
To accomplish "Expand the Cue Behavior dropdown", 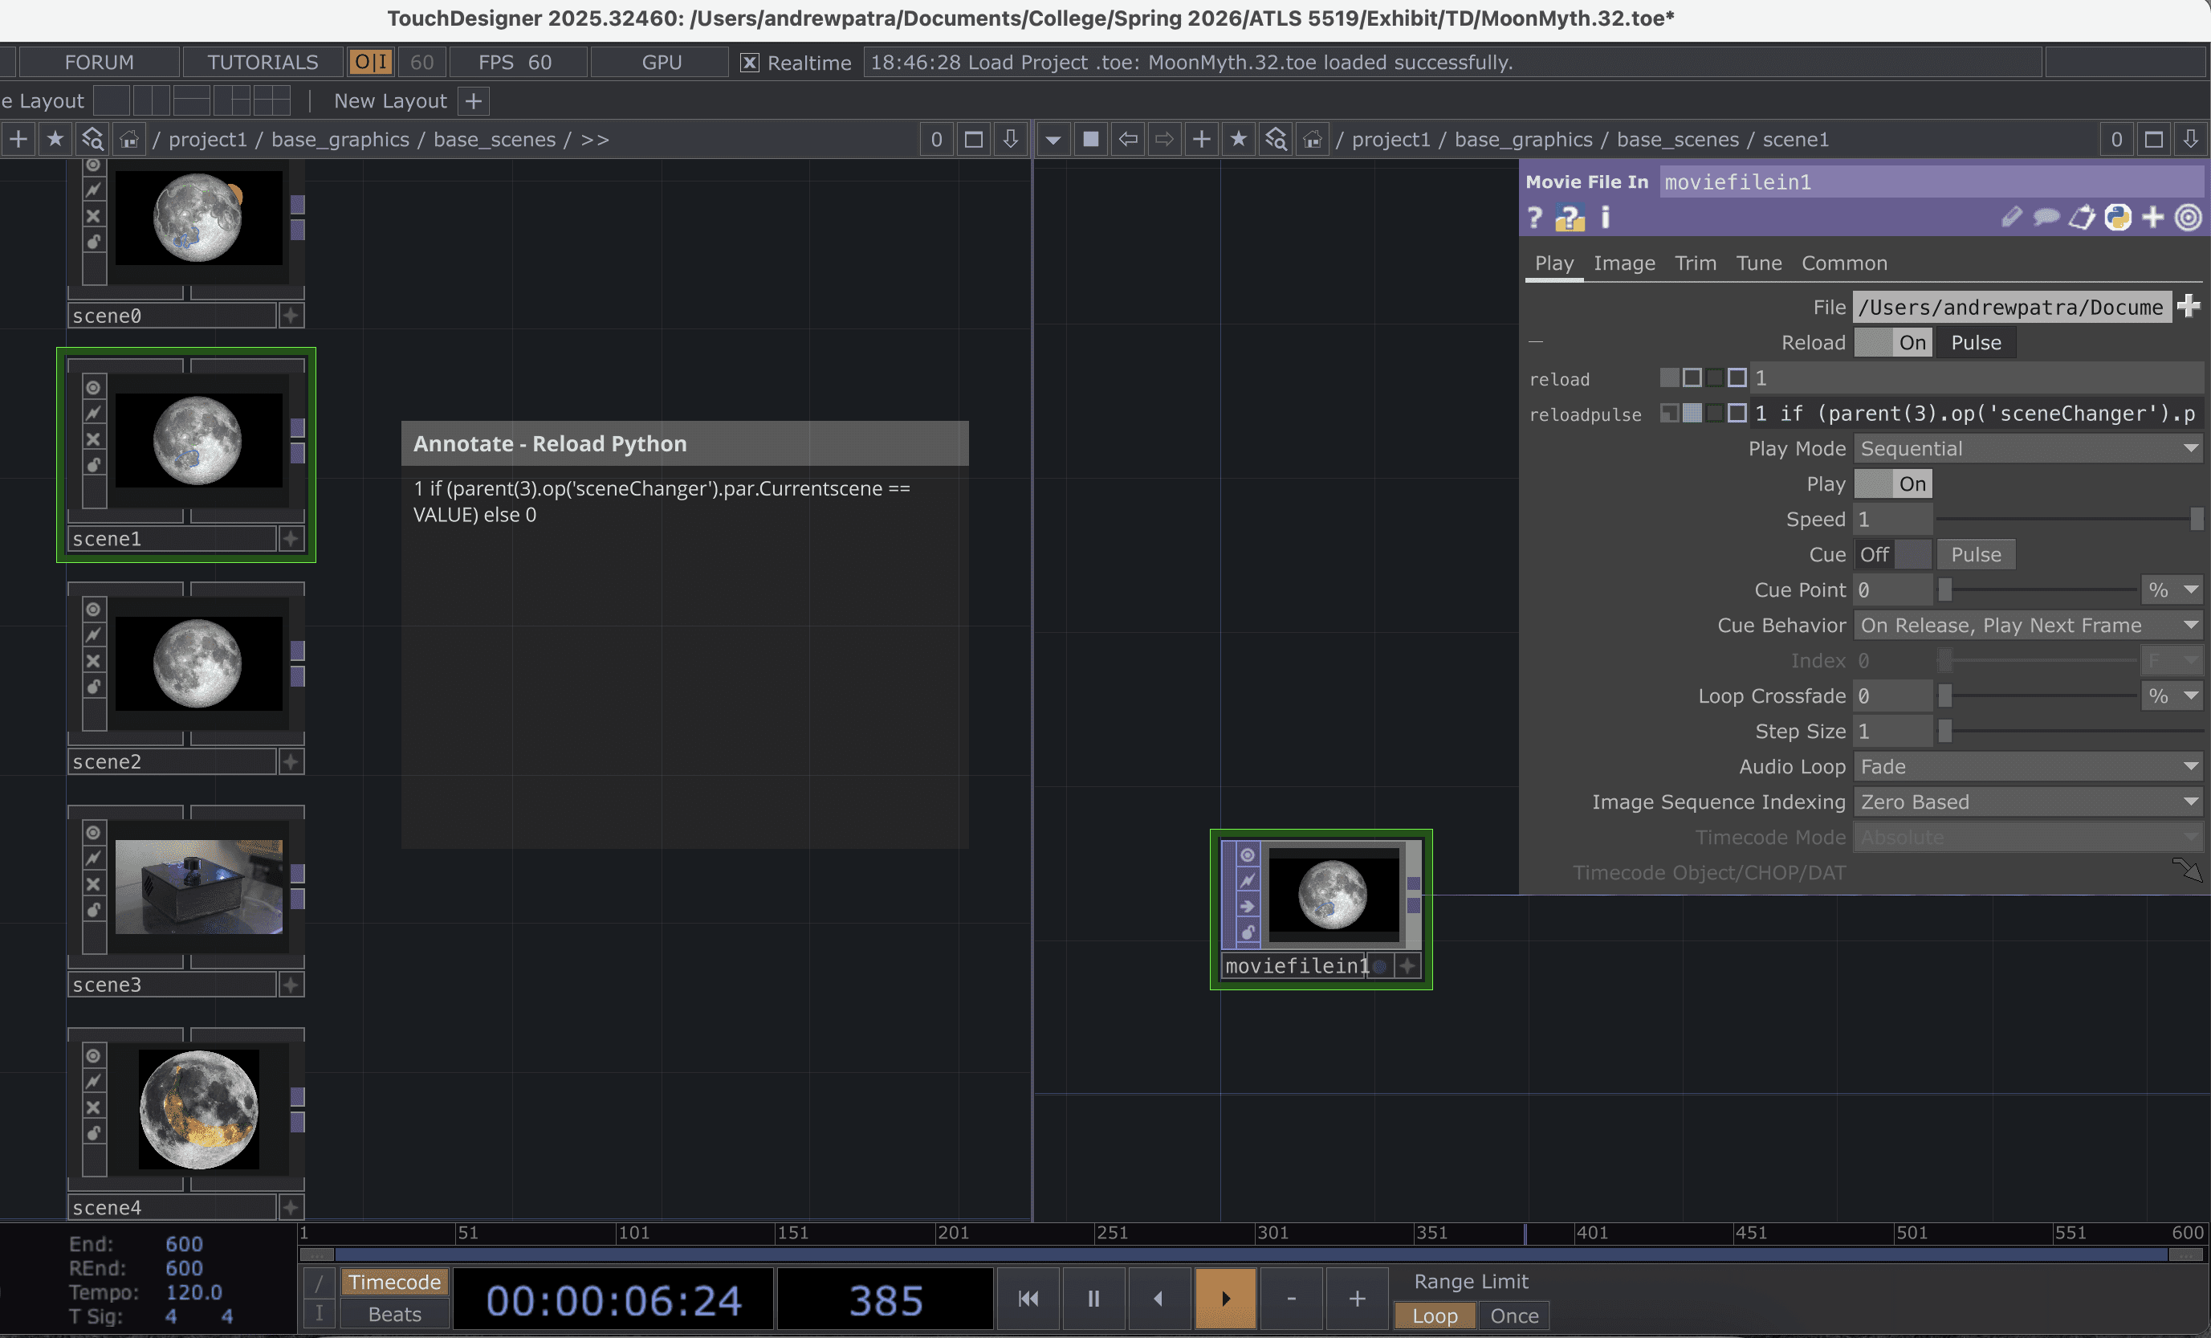I will tap(2028, 626).
